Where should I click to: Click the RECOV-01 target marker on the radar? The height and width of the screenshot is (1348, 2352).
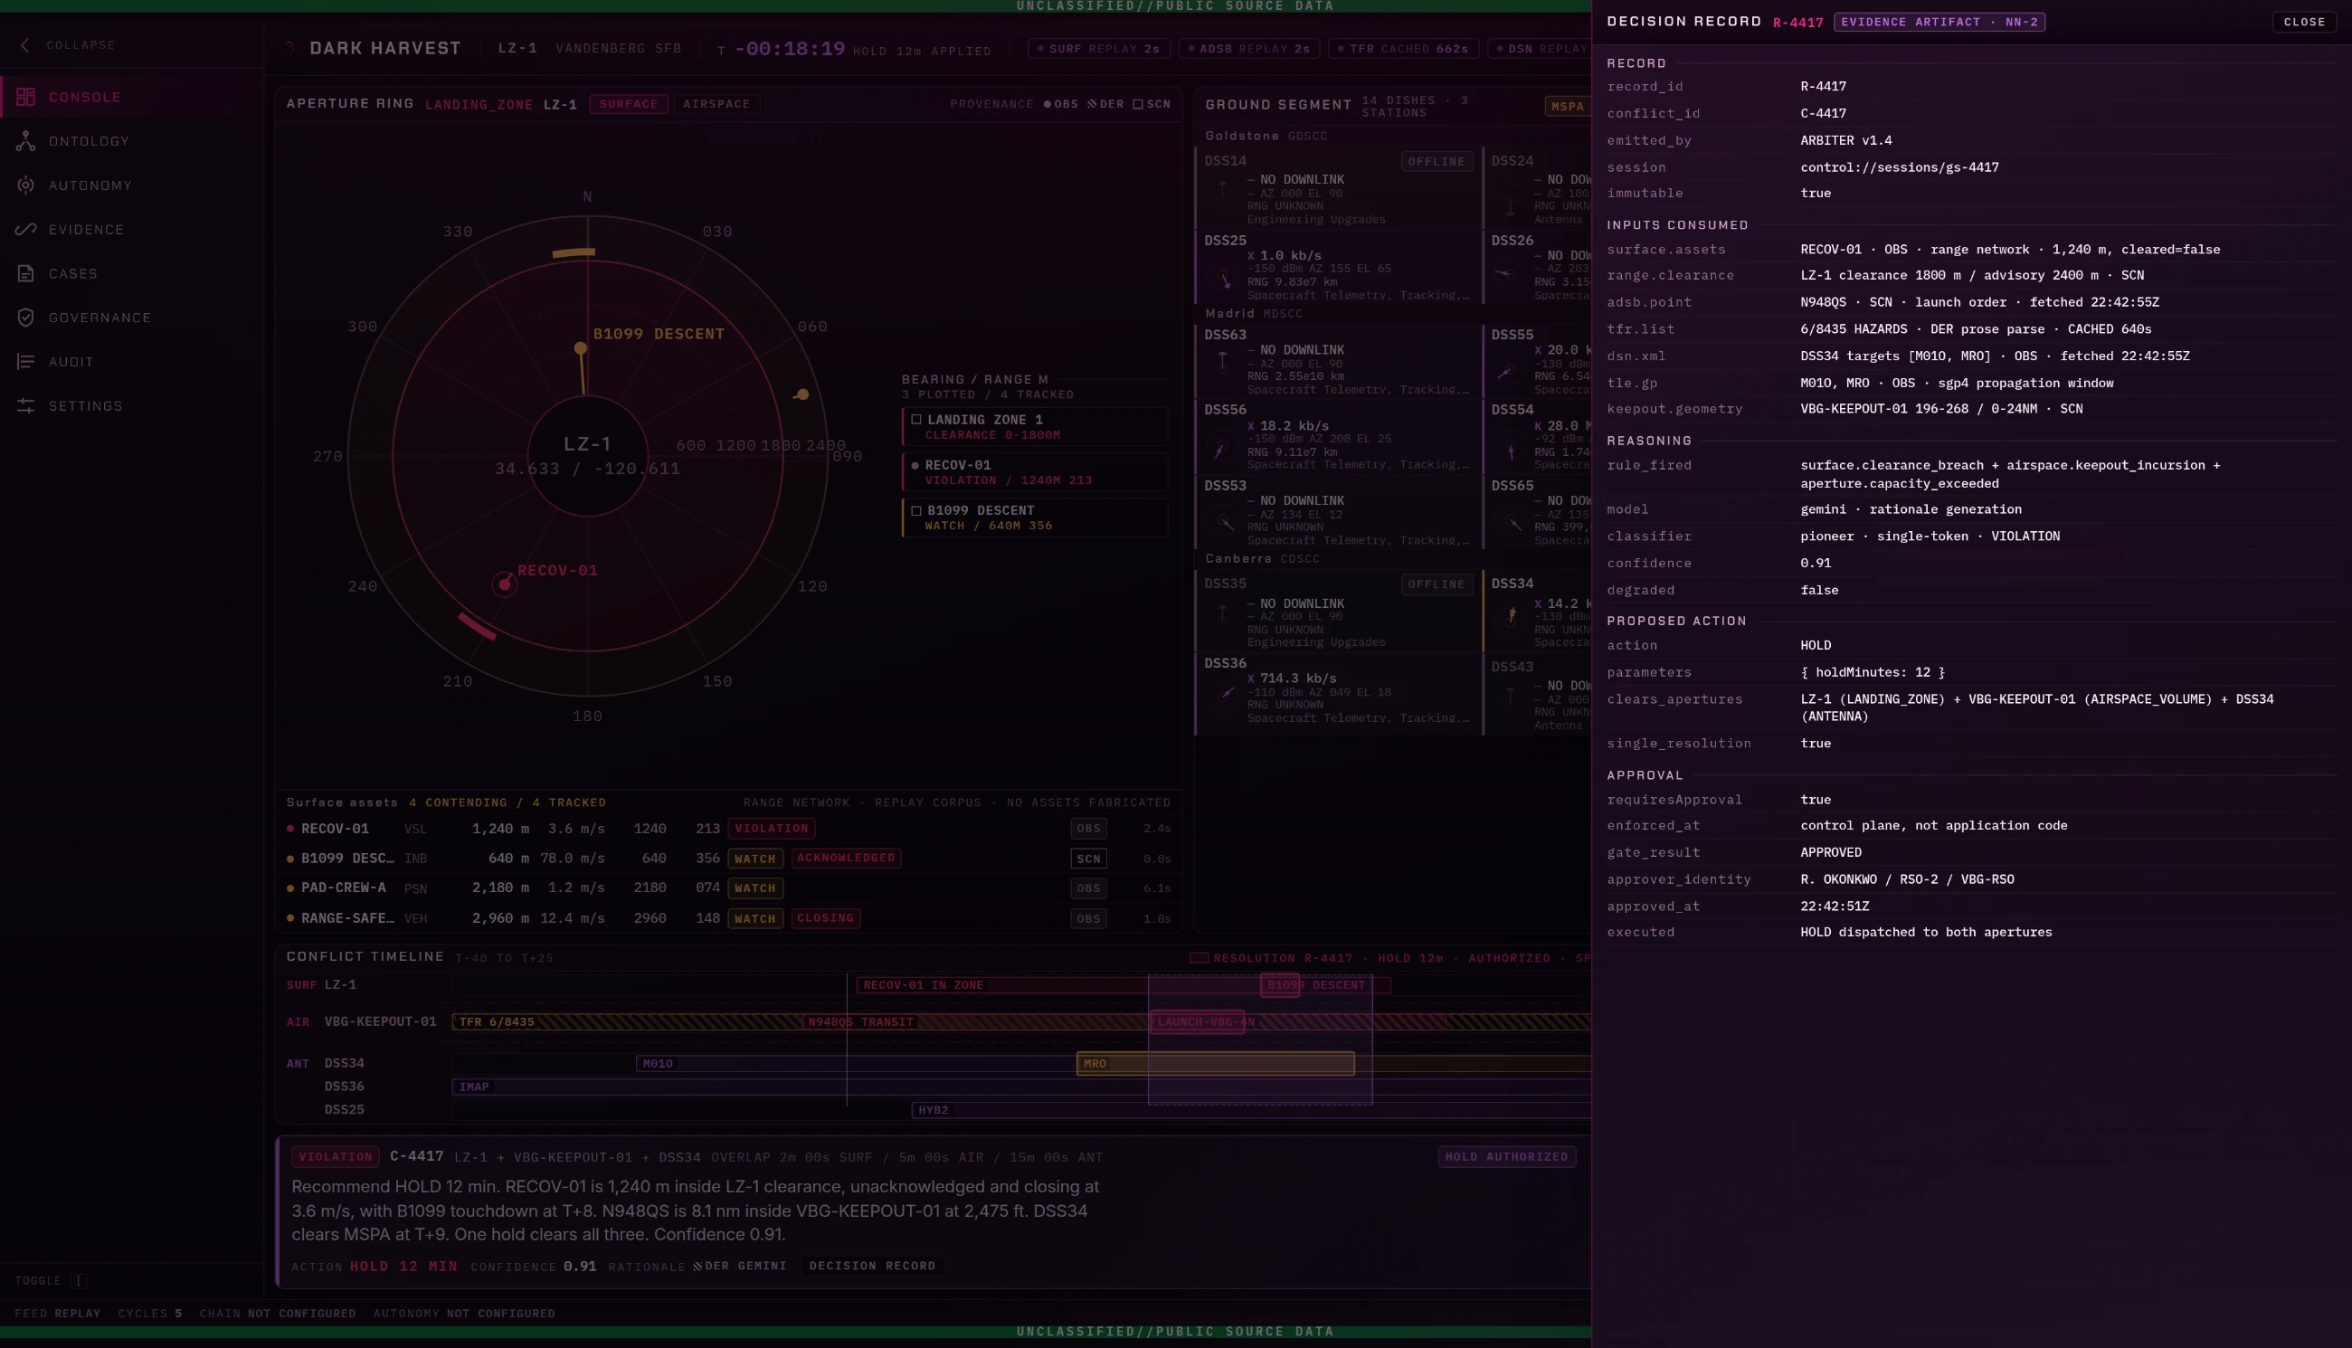pyautogui.click(x=505, y=584)
